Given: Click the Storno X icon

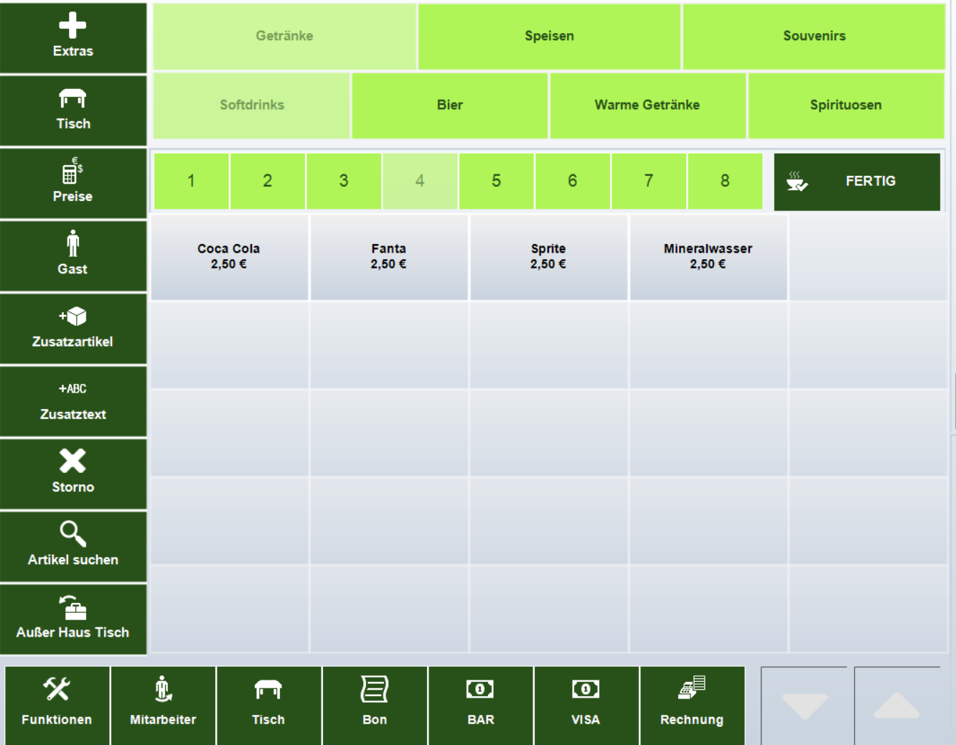Looking at the screenshot, I should (x=73, y=474).
